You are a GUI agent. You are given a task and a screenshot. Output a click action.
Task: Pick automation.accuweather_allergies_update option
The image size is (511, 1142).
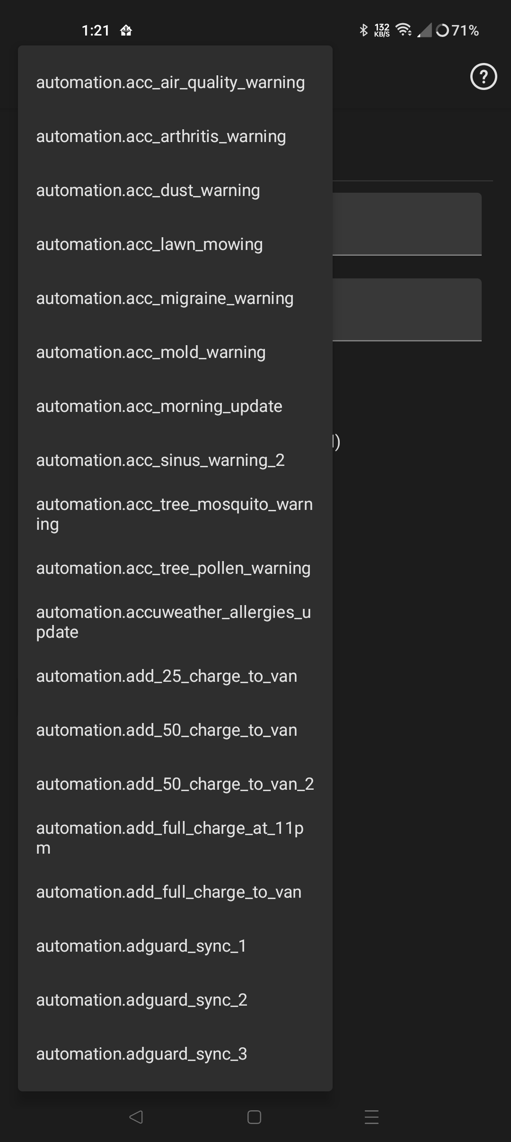(175, 622)
